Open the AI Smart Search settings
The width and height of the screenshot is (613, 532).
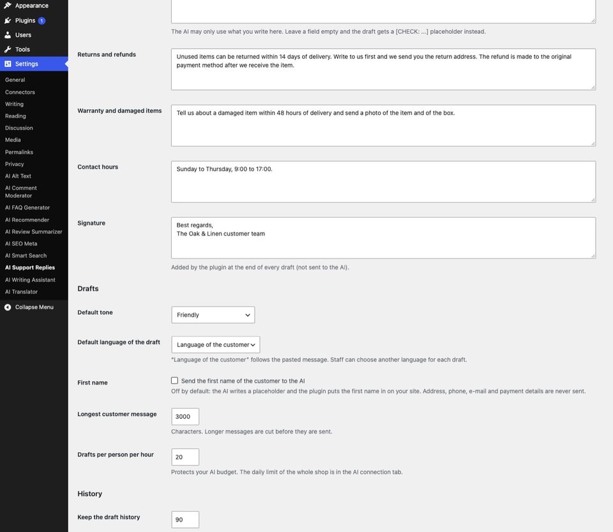26,255
